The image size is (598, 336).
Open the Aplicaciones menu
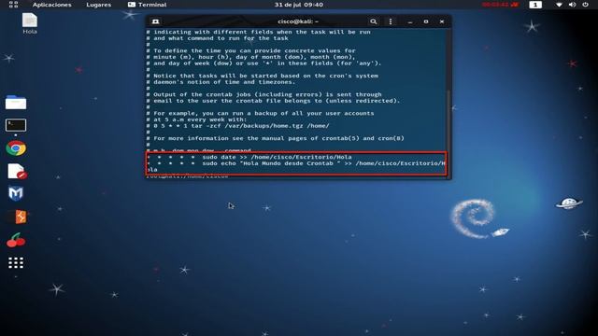coord(52,5)
